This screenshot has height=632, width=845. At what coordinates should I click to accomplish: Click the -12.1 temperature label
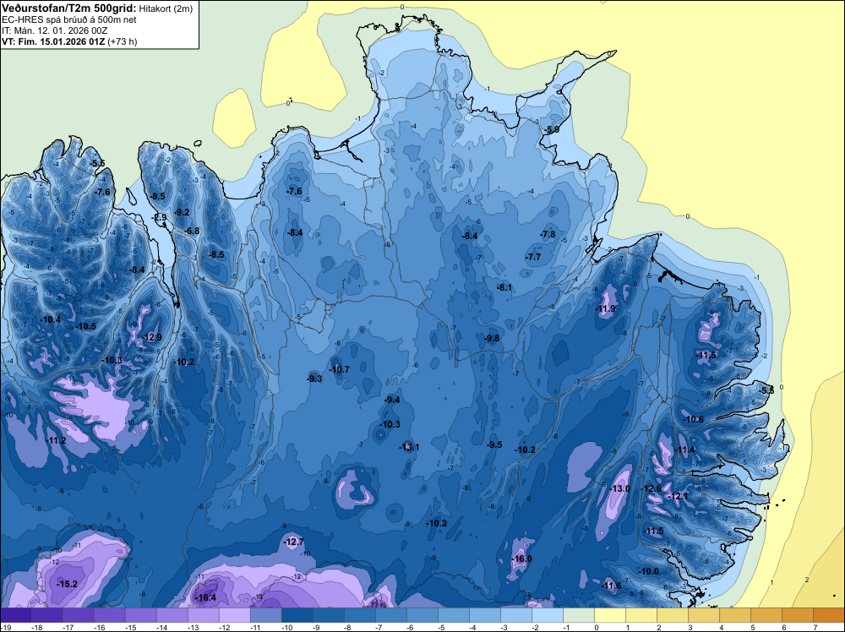coord(678,496)
